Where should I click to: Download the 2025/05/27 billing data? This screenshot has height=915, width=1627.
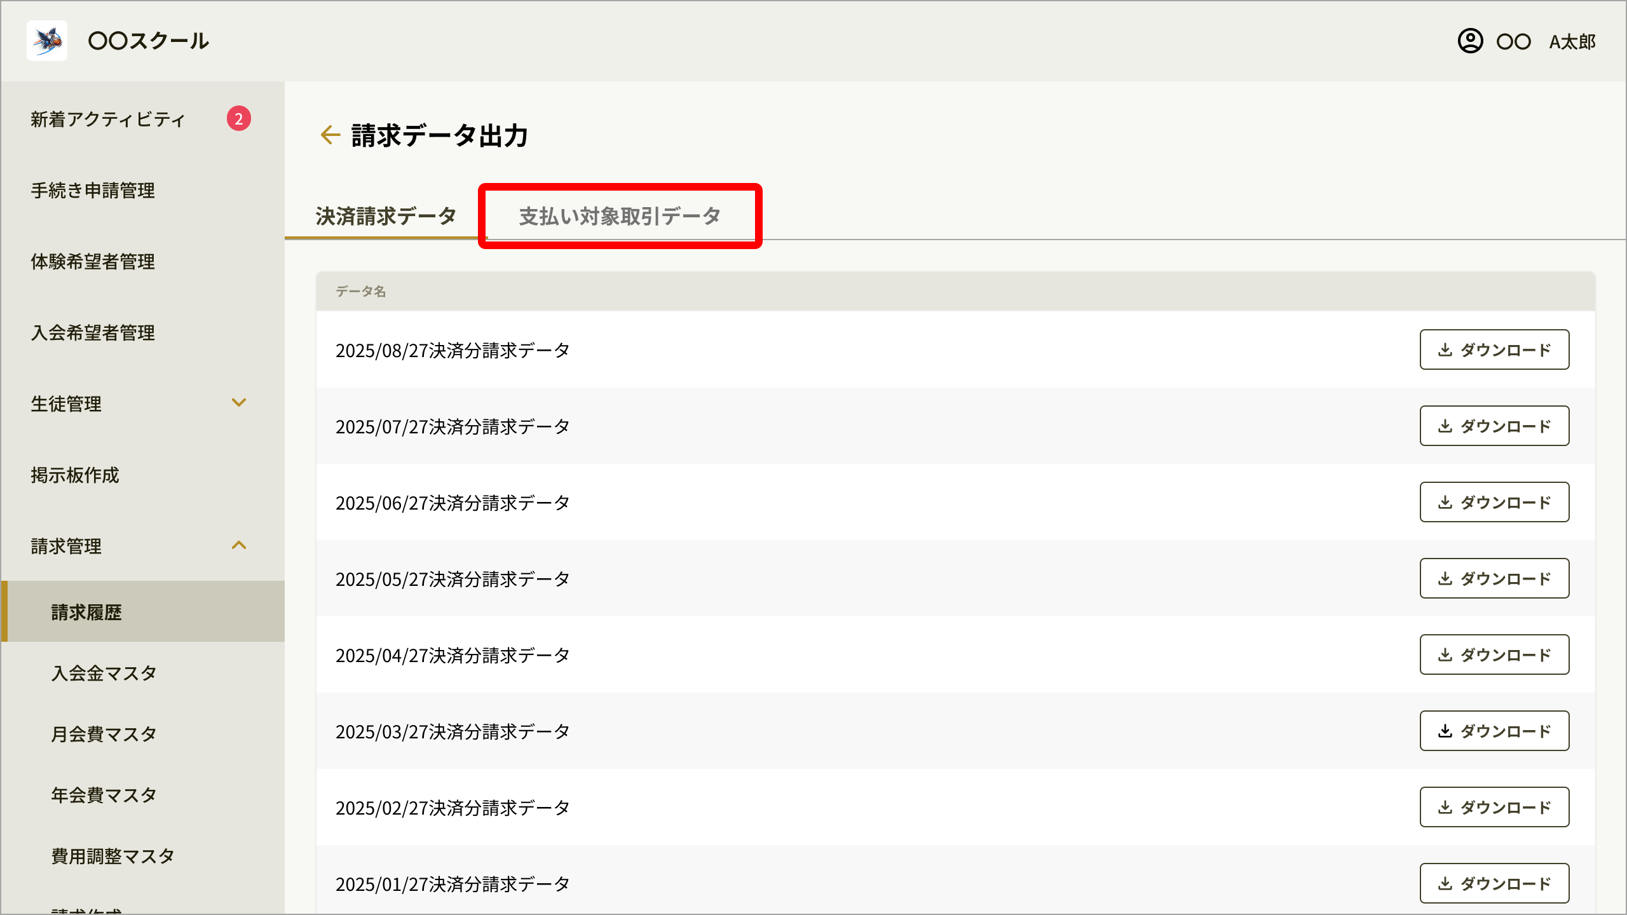pyautogui.click(x=1494, y=578)
